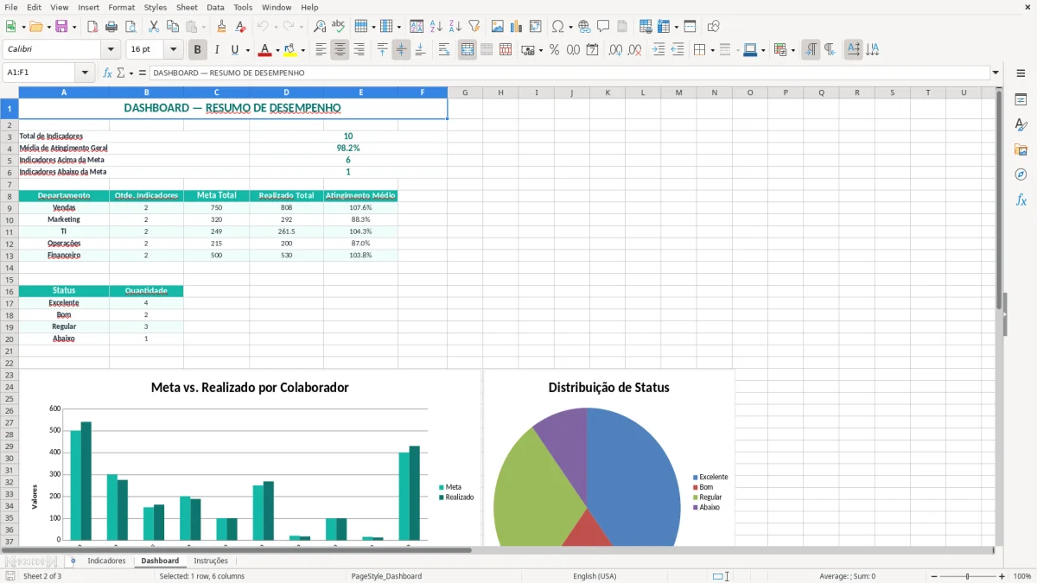Open the Select Function sum dropdown

tap(131, 73)
